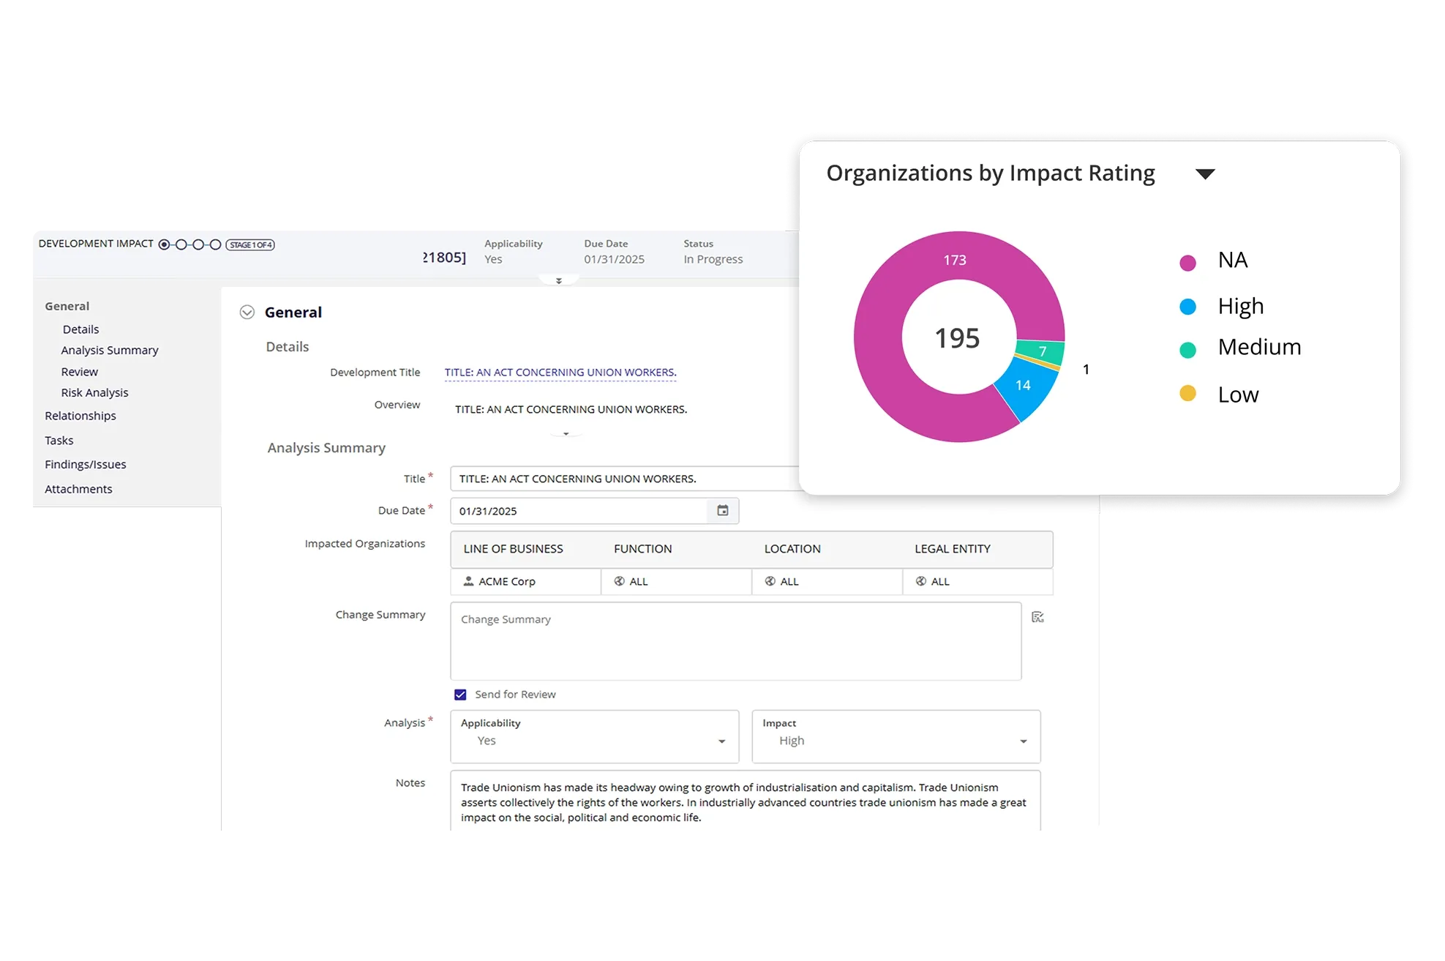Click the first stage indicator circle

pyautogui.click(x=164, y=244)
